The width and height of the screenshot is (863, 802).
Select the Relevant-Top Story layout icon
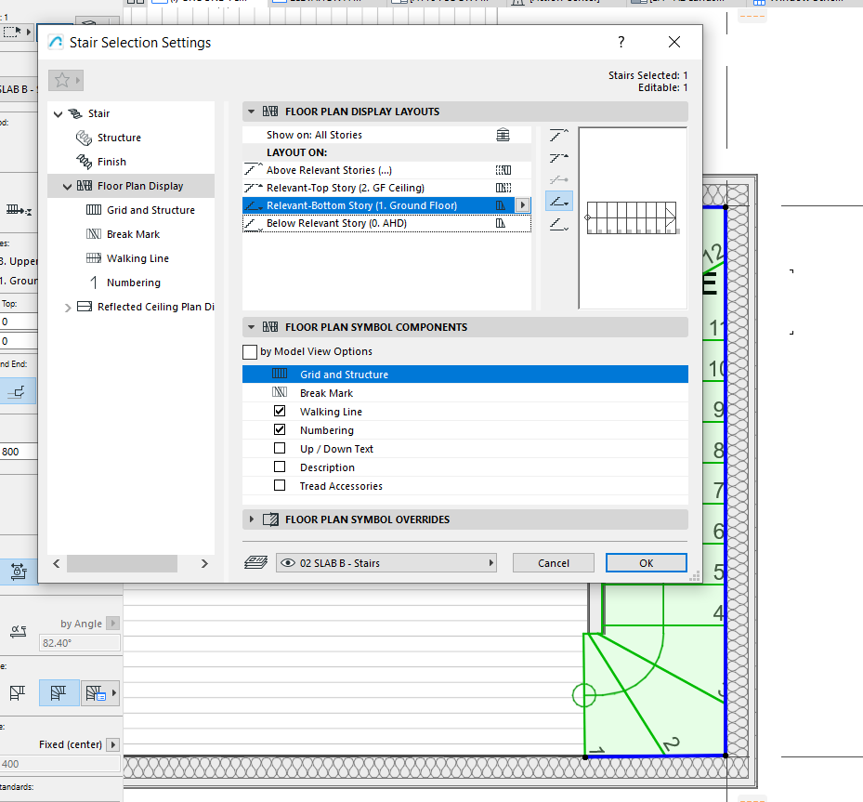[558, 158]
